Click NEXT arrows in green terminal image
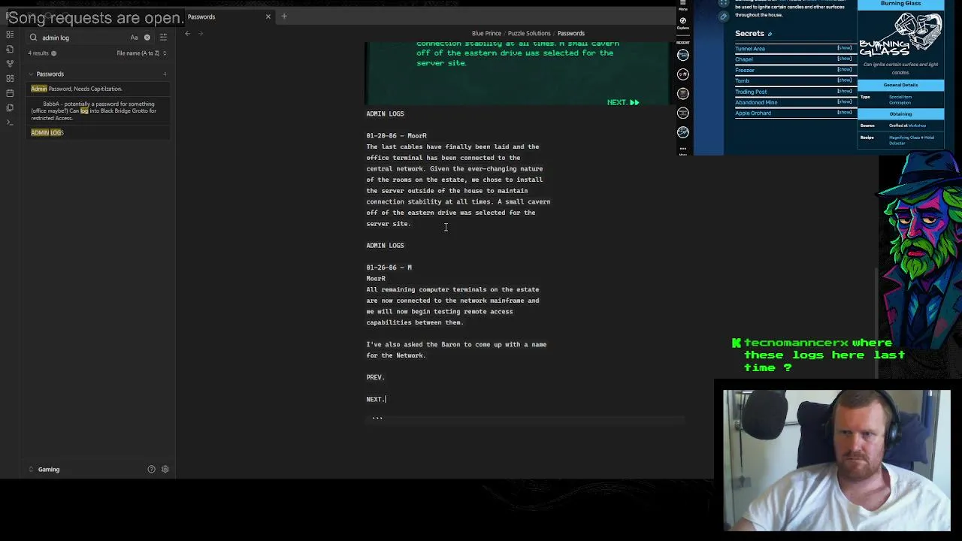This screenshot has height=541, width=962. coord(623,102)
